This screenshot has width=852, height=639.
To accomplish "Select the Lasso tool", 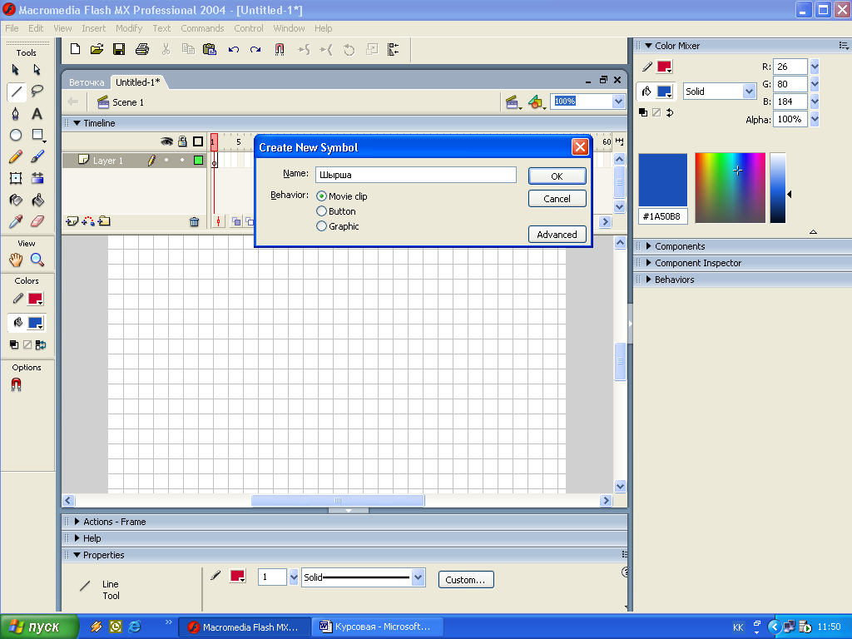I will click(x=37, y=92).
